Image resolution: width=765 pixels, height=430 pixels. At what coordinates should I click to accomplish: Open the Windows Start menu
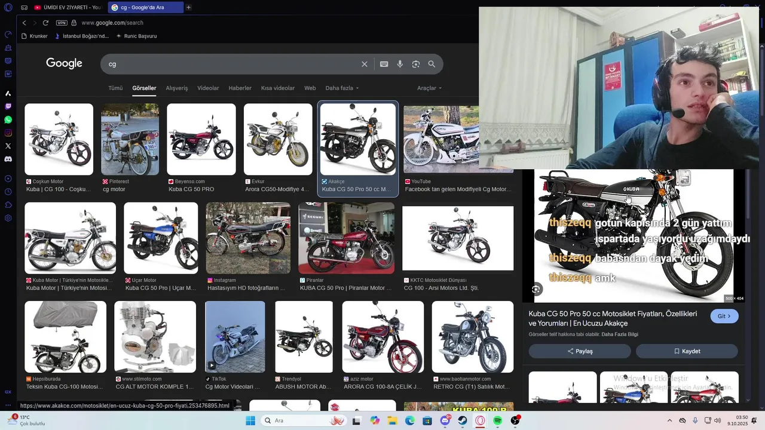tap(250, 420)
